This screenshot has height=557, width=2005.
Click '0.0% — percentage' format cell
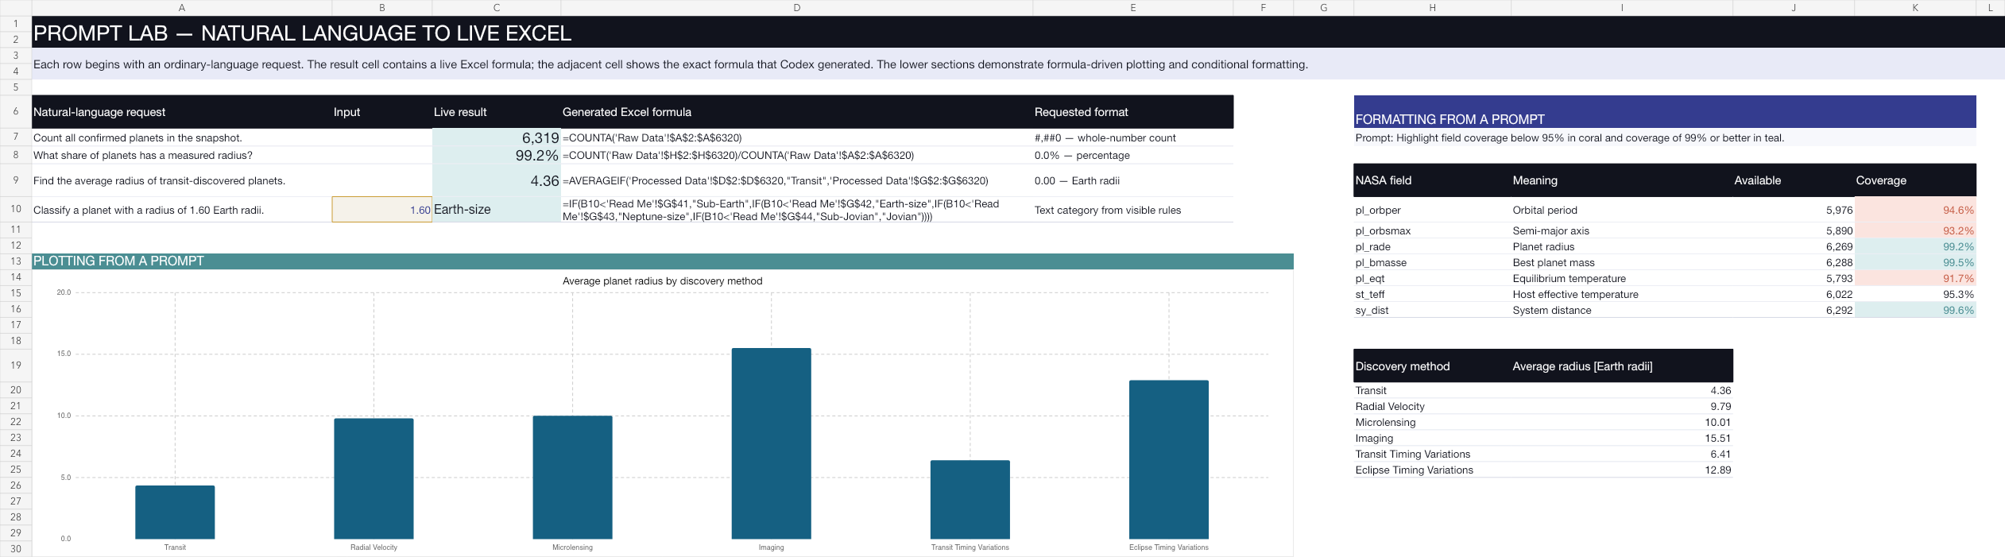point(1133,155)
